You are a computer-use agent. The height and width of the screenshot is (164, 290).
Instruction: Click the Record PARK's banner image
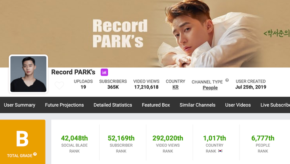tap(145, 33)
